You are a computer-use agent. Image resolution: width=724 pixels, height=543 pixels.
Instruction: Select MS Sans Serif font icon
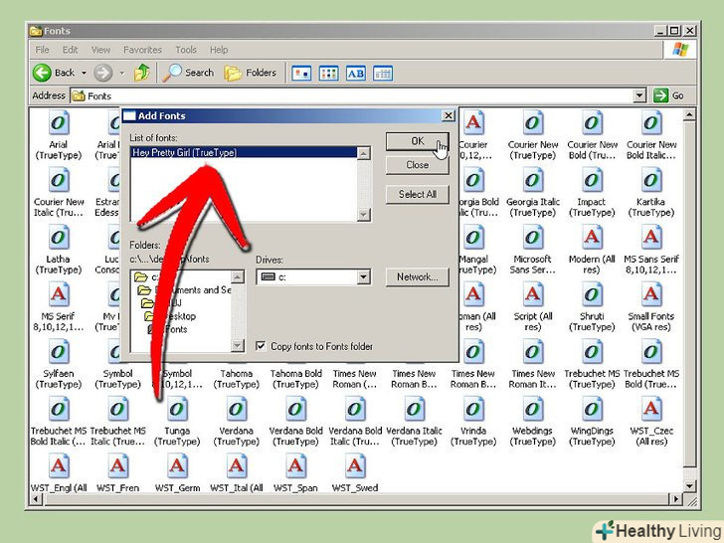point(651,238)
